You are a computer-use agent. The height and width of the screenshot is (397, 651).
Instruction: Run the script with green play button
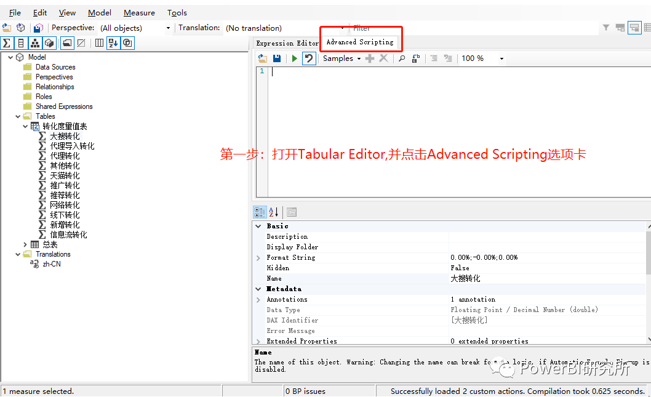click(x=294, y=58)
